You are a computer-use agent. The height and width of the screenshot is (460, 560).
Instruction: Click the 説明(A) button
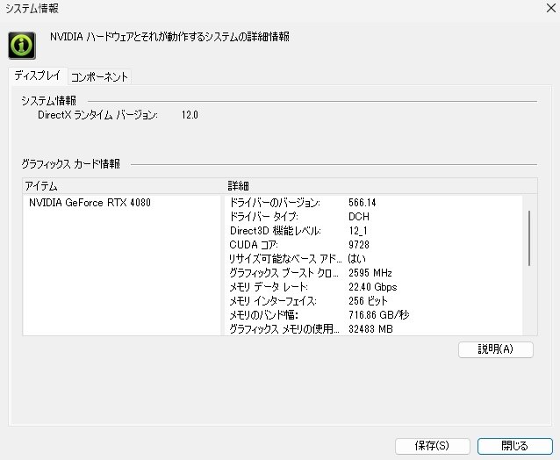tap(495, 349)
